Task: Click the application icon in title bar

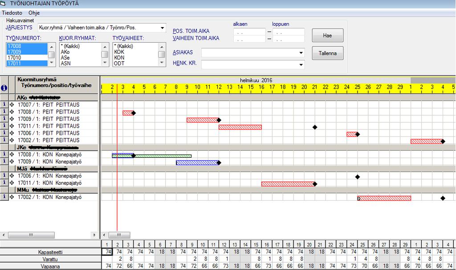Action: (3, 4)
